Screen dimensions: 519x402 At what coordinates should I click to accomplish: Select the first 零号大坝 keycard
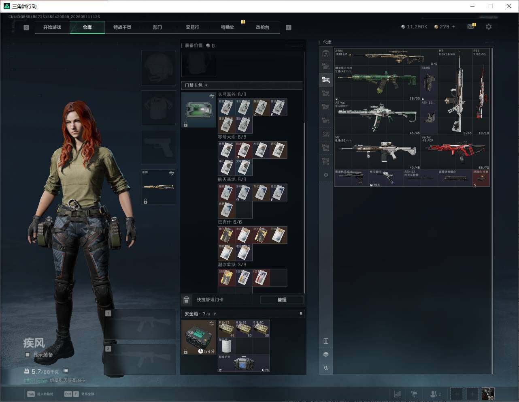click(227, 150)
